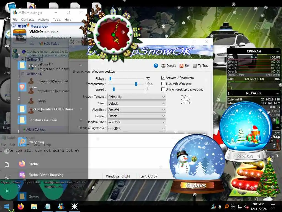Collapse the CPU-RAM widget arrow
This screenshot has height=212, width=282.
coord(278,51)
